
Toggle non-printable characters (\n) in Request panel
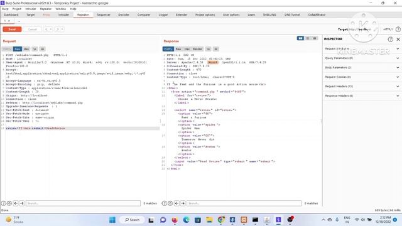coord(35,49)
